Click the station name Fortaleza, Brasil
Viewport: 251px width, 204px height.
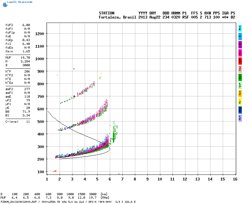tap(117, 17)
